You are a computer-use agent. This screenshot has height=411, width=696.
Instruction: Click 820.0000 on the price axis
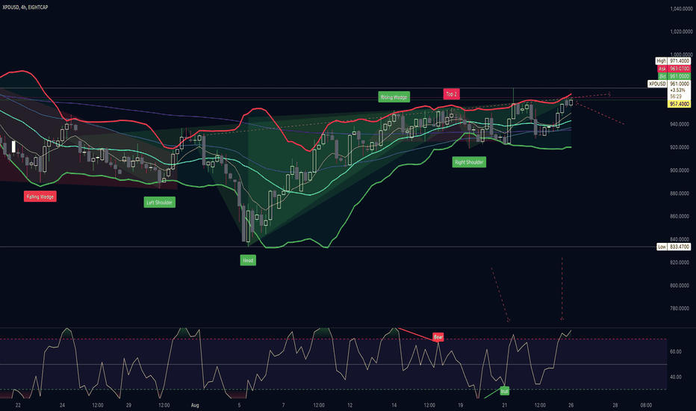tap(679, 262)
